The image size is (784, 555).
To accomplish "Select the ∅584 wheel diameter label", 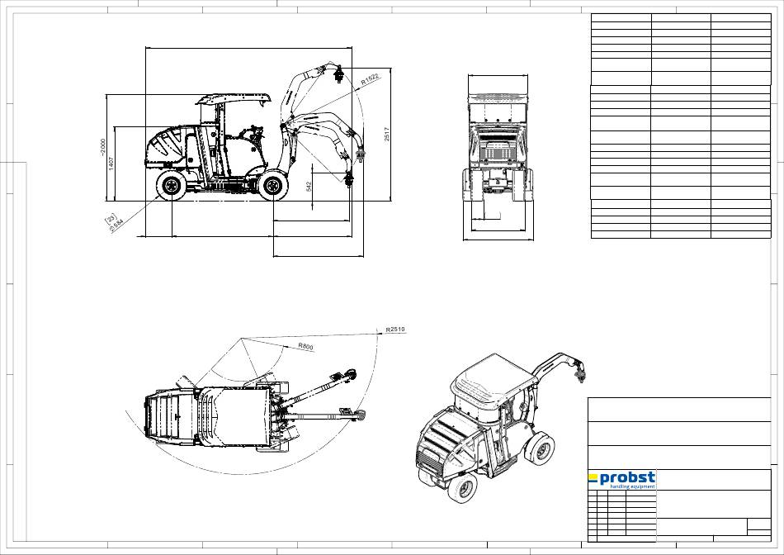I will [x=116, y=226].
